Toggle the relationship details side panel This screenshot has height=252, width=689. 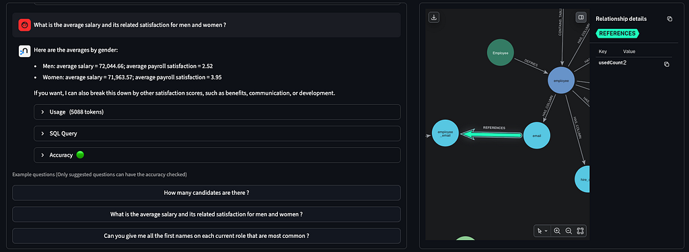pos(581,17)
